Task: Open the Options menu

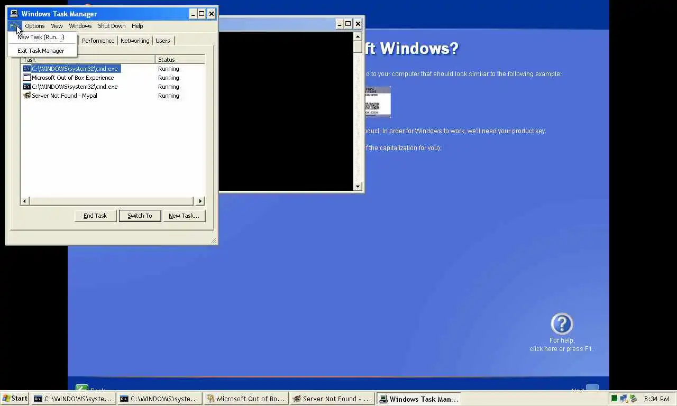Action: coord(35,26)
